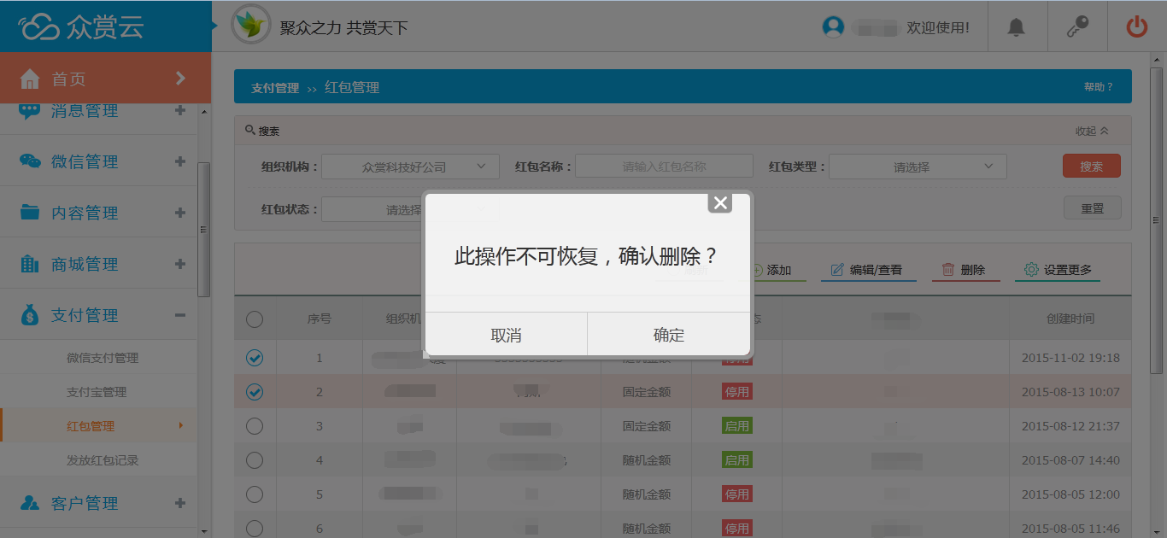This screenshot has width=1167, height=538.
Task: Uncheck the checkbox for row 1
Action: coord(255,358)
